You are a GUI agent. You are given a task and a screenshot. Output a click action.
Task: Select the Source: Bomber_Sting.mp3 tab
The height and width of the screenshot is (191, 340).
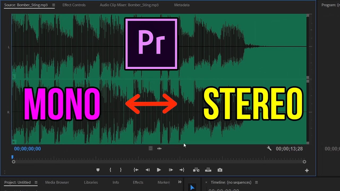pos(26,5)
